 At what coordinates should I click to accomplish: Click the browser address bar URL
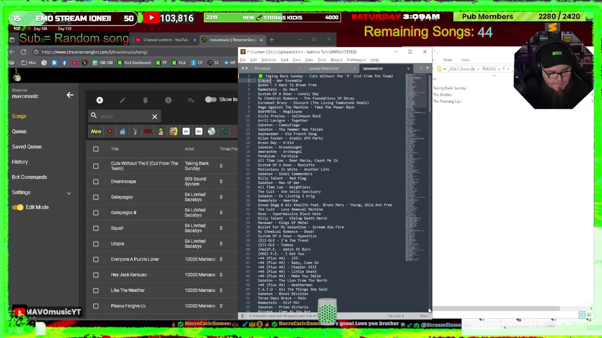coord(95,52)
